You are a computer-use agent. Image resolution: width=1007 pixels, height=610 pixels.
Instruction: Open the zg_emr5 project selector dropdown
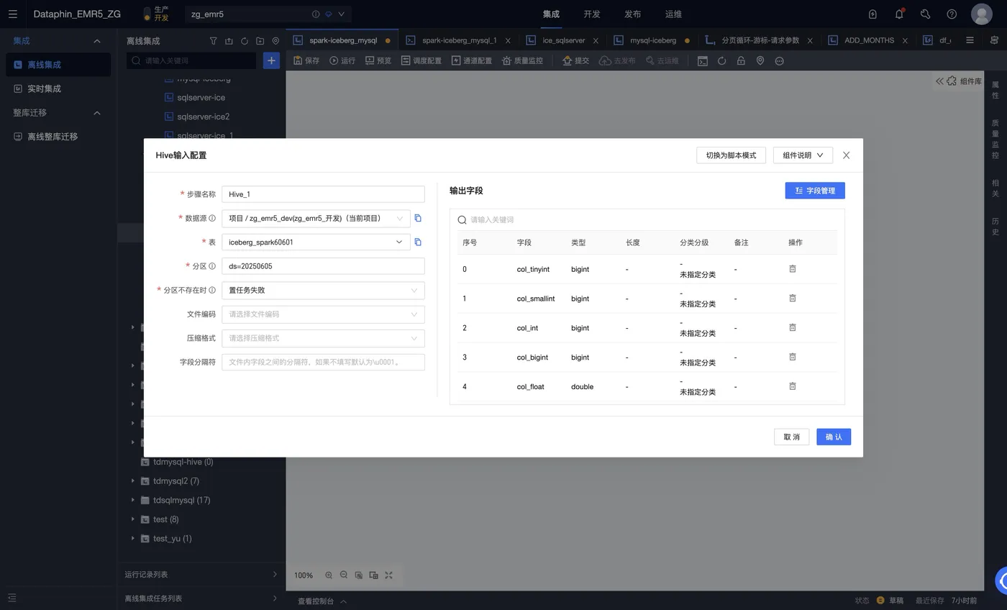(x=268, y=14)
